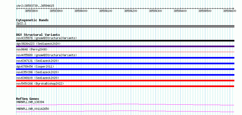
Task: Open variant label nsv6347131 (Sedlazeck2020)
Action: click(x=38, y=61)
